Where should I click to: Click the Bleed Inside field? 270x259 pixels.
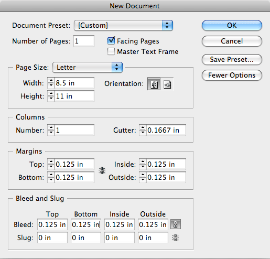click(x=120, y=224)
